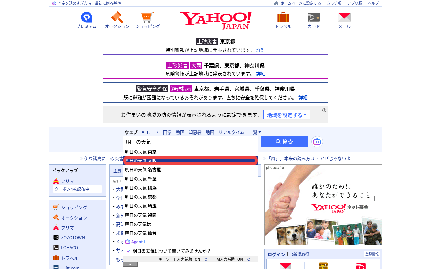Open the AI assistant icon beside 検索 button

tap(317, 142)
